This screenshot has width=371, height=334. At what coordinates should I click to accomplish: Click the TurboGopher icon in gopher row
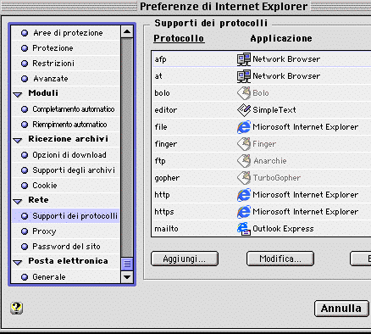(x=244, y=178)
